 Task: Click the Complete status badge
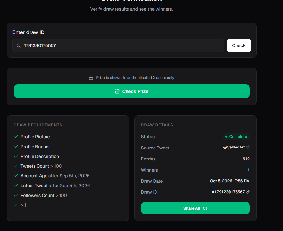[236, 137]
